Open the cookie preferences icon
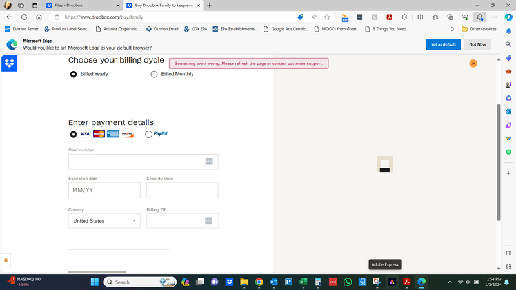516x290 pixels. (6, 260)
